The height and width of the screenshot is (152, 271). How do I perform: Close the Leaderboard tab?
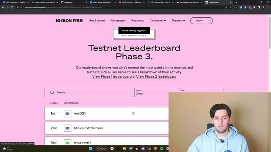pos(230,3)
